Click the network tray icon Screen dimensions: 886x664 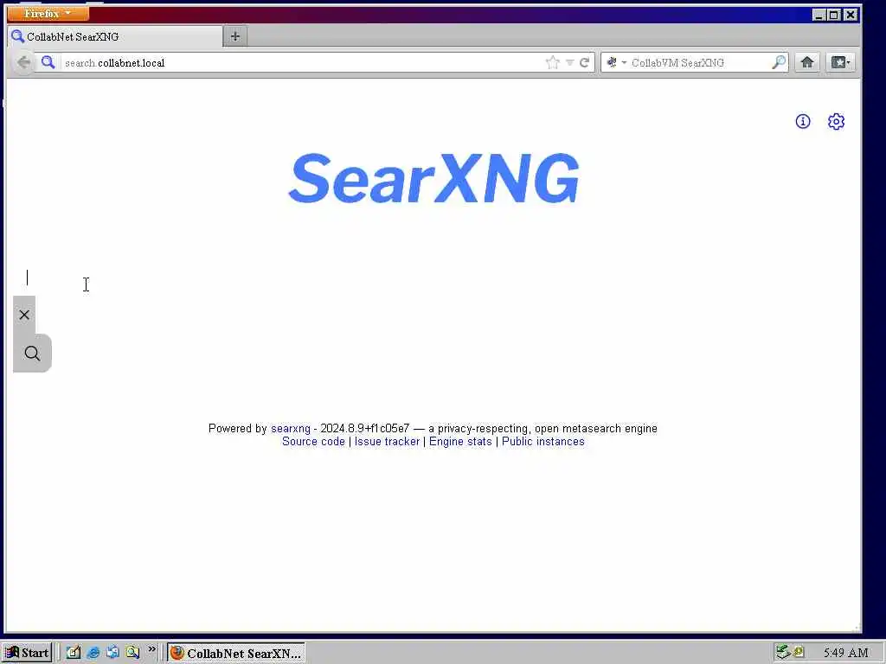point(782,653)
